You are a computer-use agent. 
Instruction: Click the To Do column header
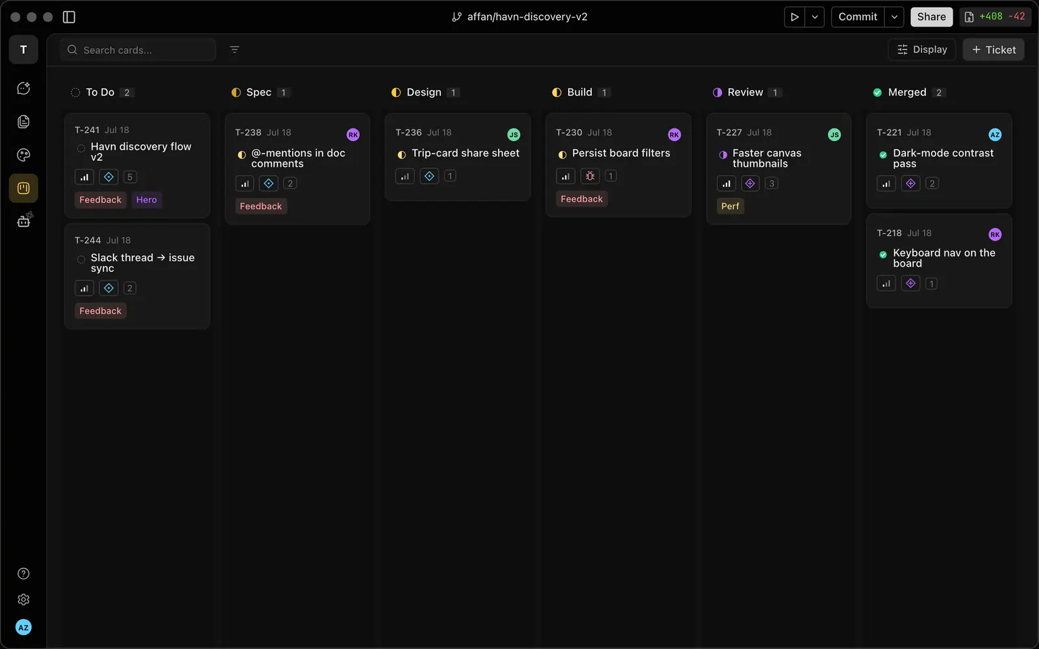click(x=102, y=92)
